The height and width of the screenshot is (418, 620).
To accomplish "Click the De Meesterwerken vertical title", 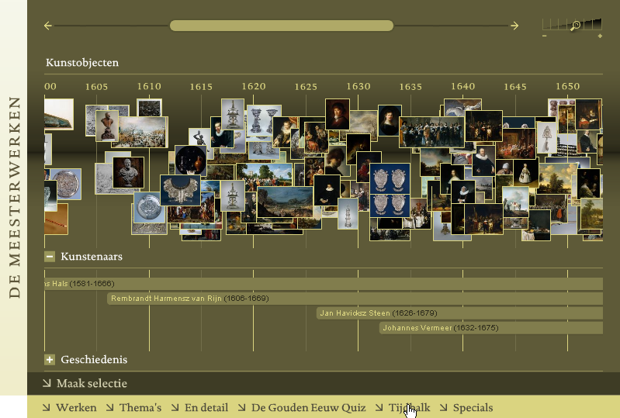I will (14, 197).
